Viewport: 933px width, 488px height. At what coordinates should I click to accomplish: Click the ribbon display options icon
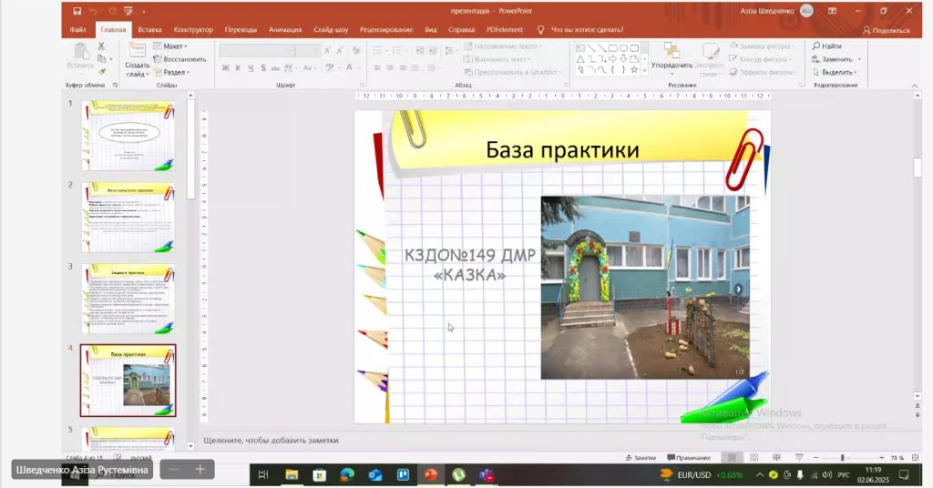832,11
